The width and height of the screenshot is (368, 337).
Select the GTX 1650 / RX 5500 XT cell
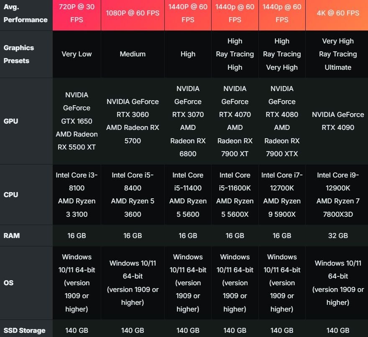pyautogui.click(x=77, y=121)
